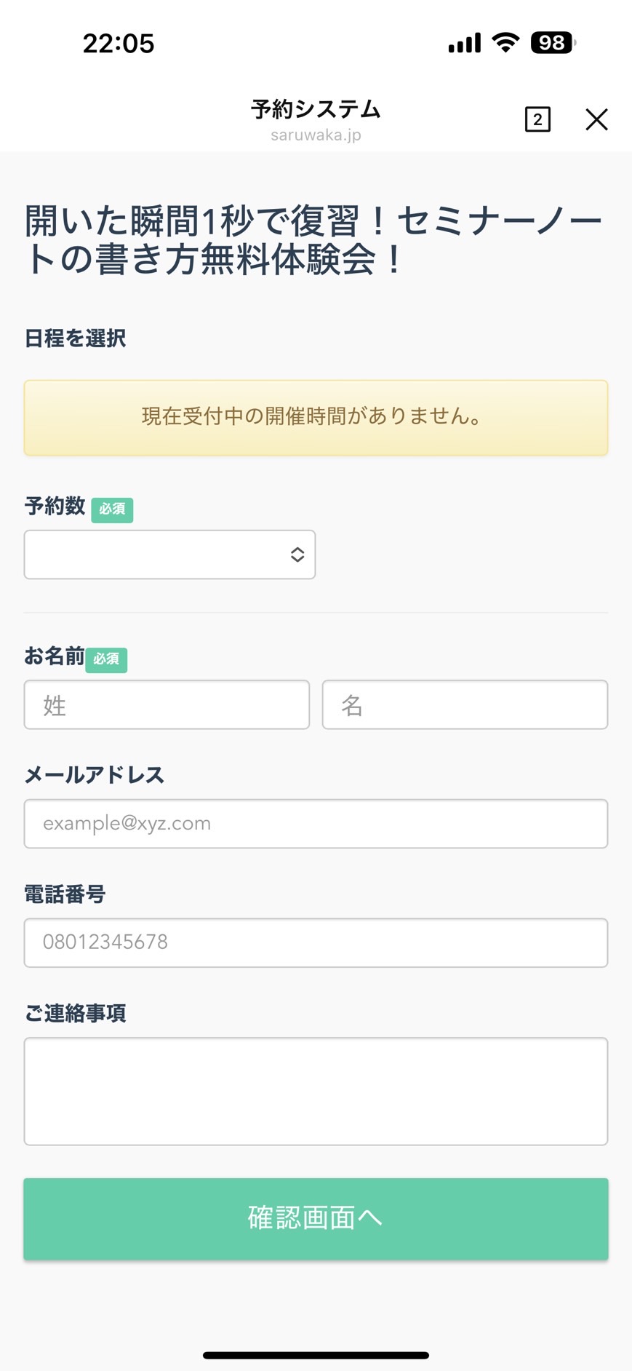Tap the Wi-Fi status icon
This screenshot has width=632, height=1371.
pos(505,43)
